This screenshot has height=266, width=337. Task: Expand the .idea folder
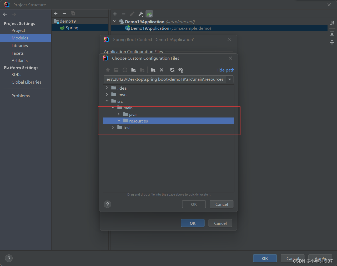point(107,88)
